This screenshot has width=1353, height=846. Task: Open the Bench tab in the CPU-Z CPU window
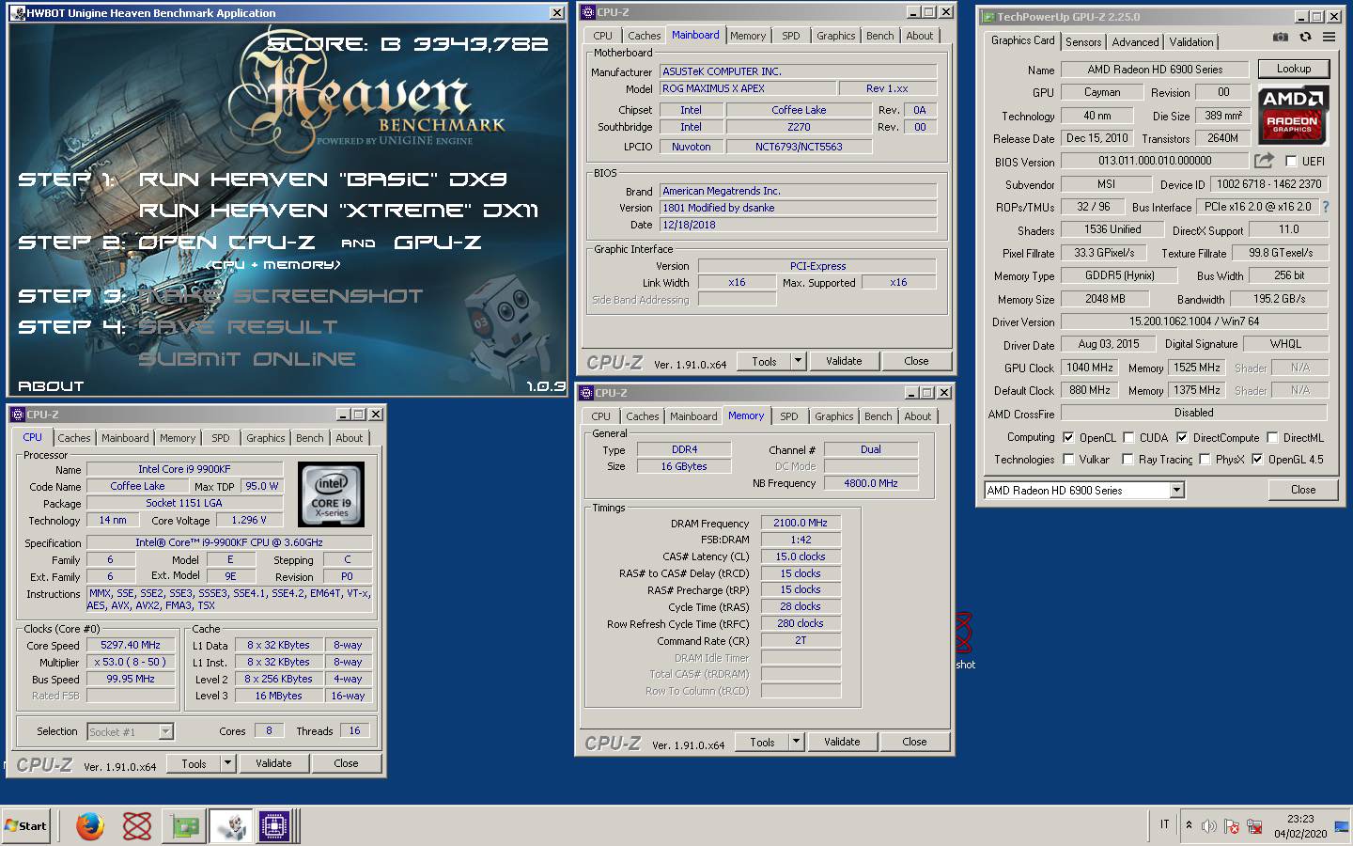click(x=309, y=438)
